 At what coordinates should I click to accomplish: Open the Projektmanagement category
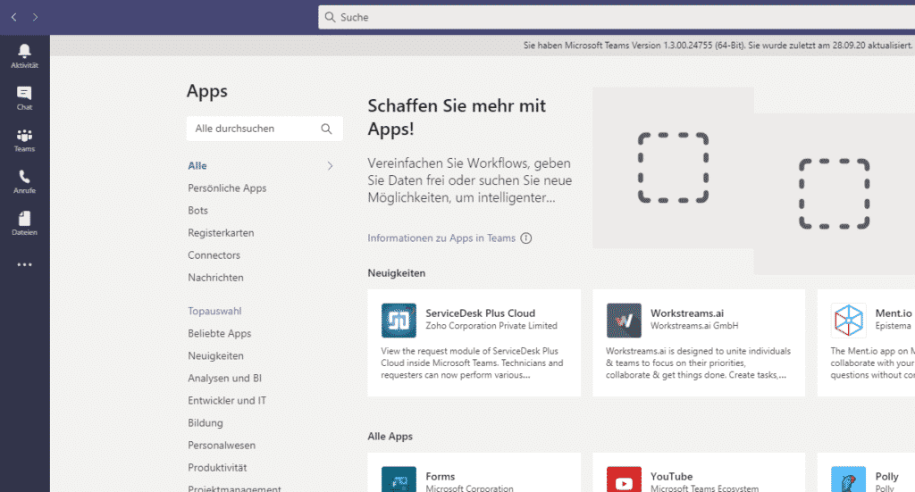[x=234, y=488]
